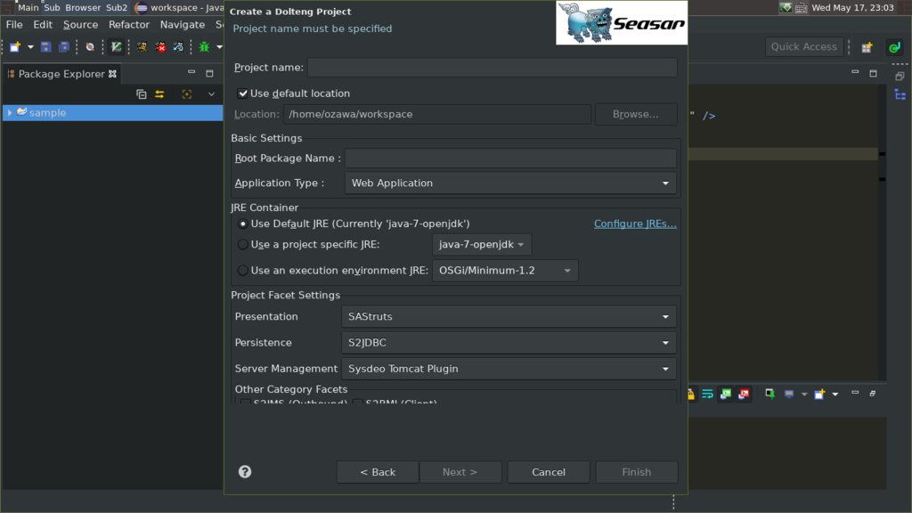
Task: Click the scroll lock icon in console toolbar
Action: (690, 395)
